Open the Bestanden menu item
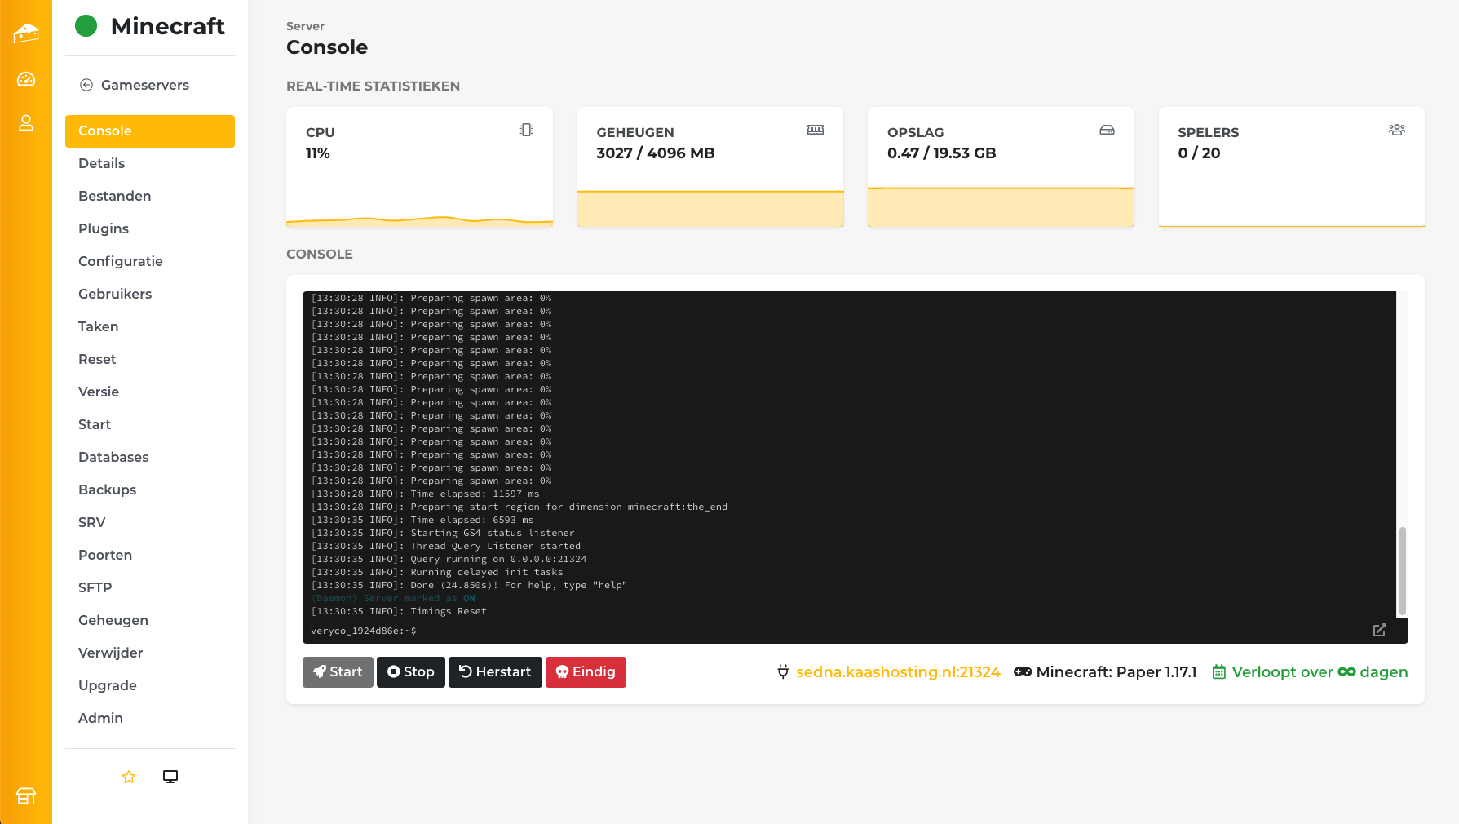The width and height of the screenshot is (1459, 824). [115, 196]
